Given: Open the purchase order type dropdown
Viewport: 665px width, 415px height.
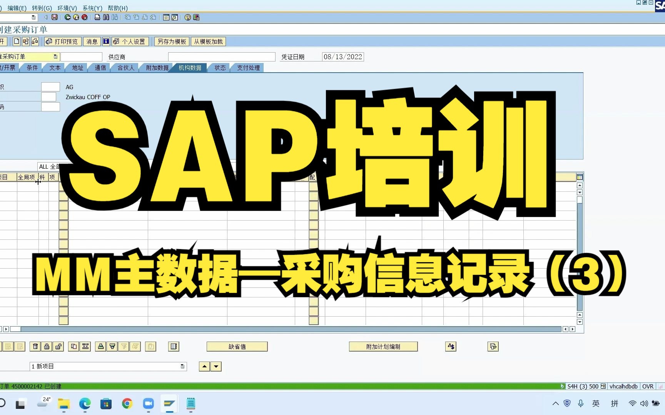Looking at the screenshot, I should (55, 56).
